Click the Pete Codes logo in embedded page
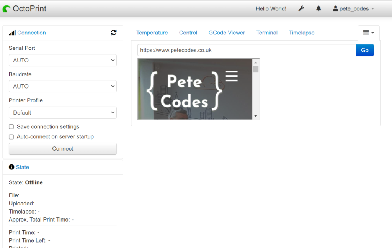Screen dimensions: 392x248 (184, 91)
